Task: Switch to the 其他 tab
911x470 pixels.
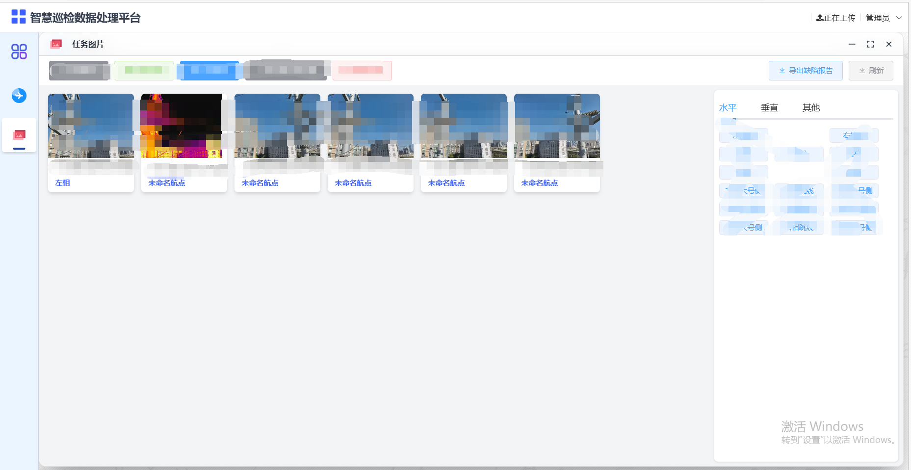Action: pos(811,107)
